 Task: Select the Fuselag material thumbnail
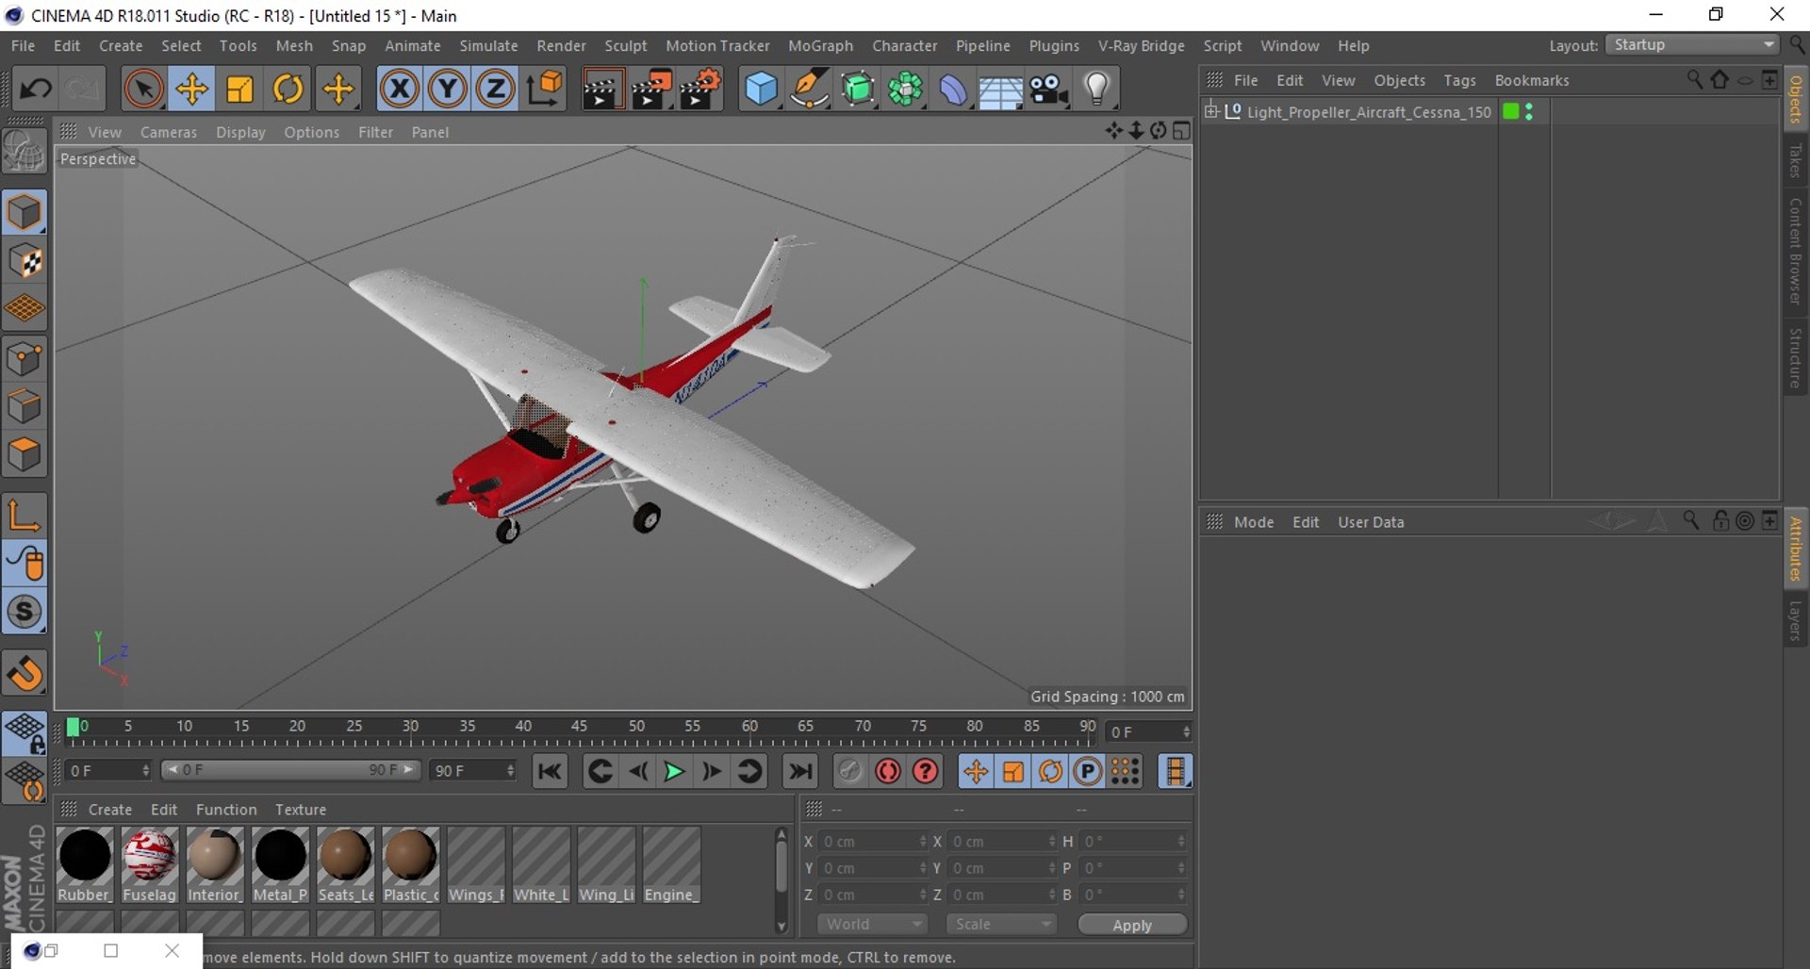point(149,864)
